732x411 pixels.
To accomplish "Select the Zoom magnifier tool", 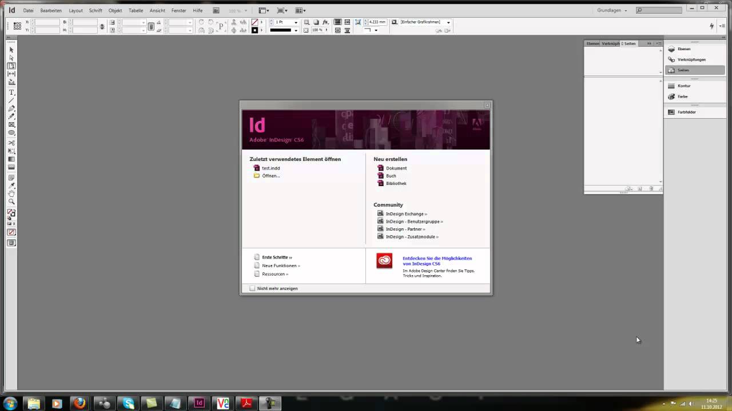I will (x=11, y=202).
